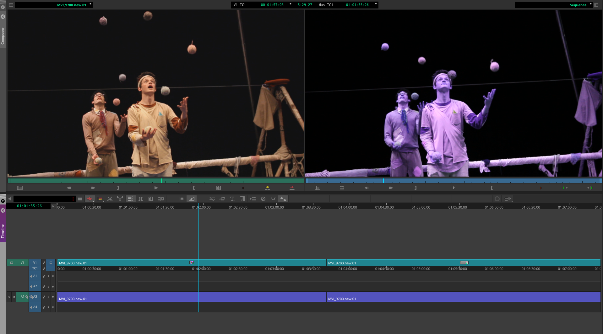The width and height of the screenshot is (603, 334).
Task: Switch to the Composer tab on the left edge
Action: pos(3,34)
